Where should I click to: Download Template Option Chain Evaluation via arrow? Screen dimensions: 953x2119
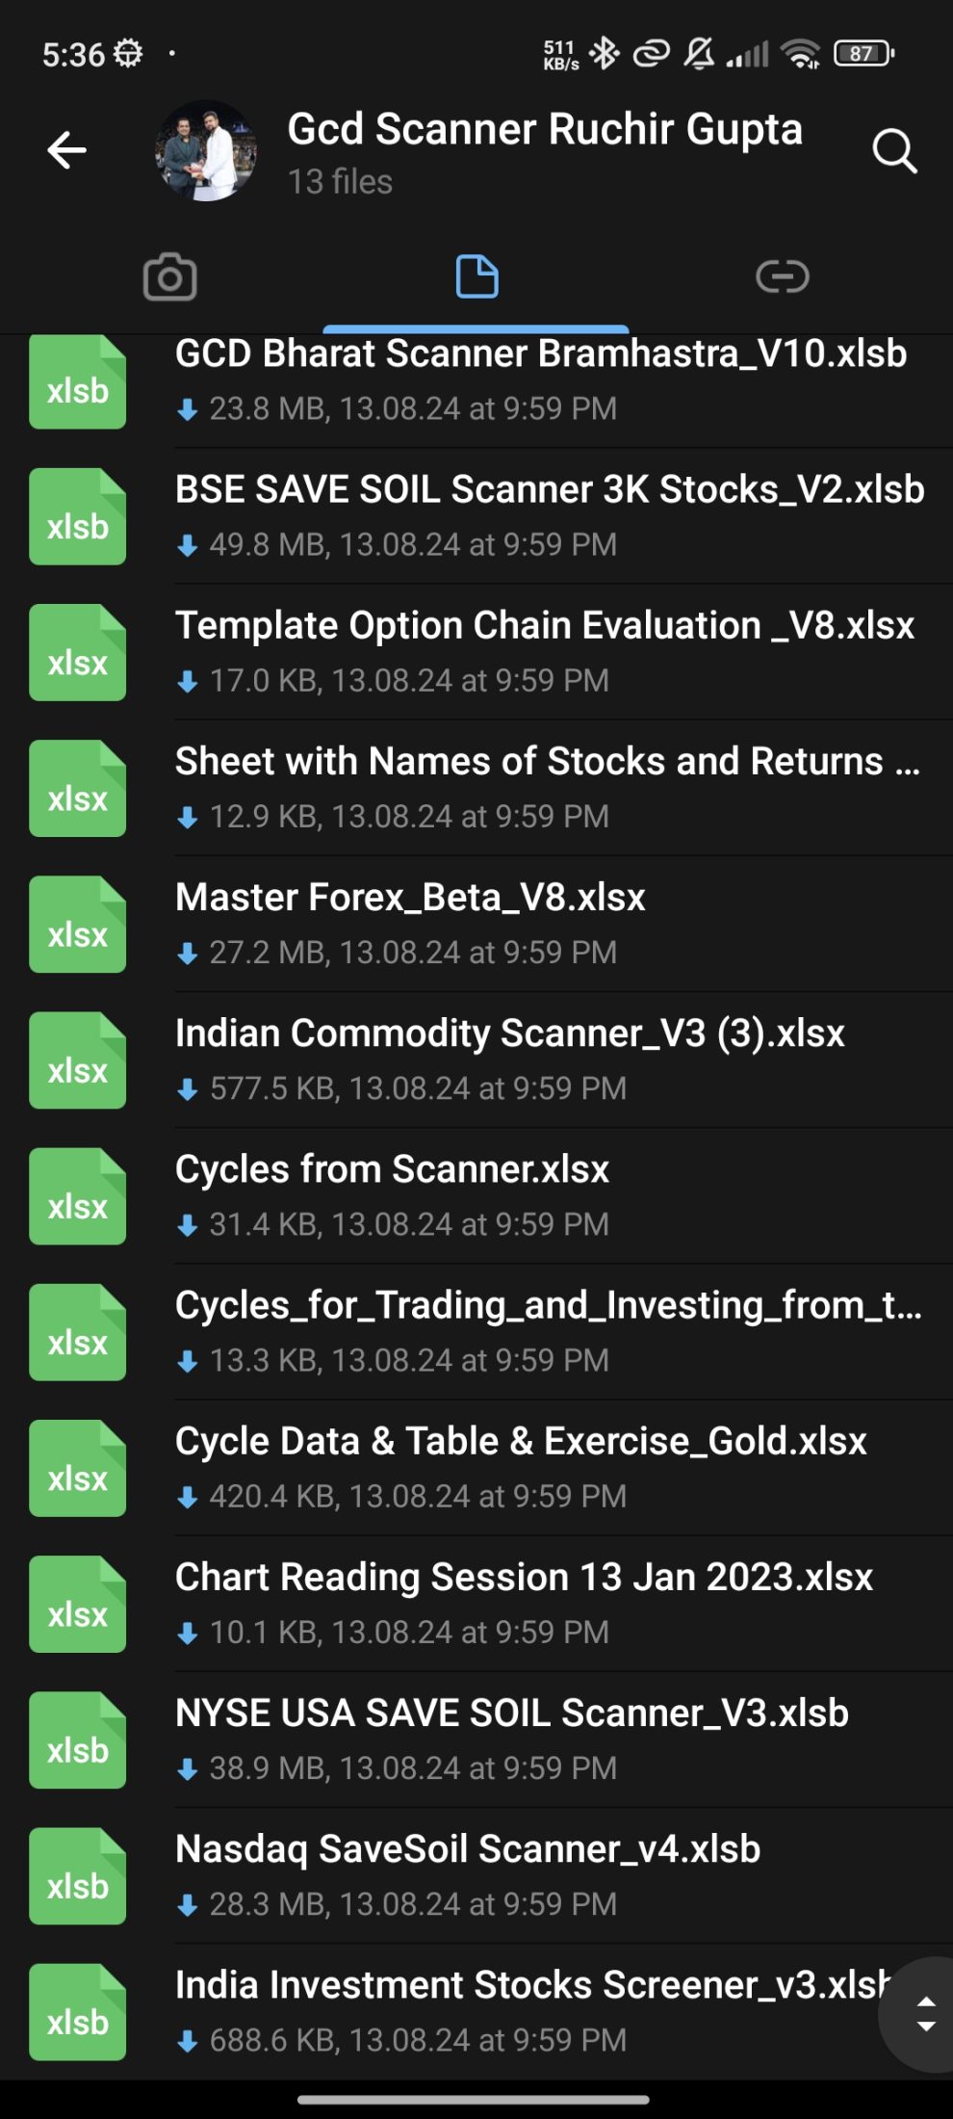(188, 682)
